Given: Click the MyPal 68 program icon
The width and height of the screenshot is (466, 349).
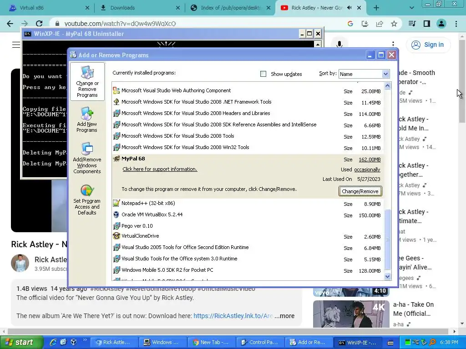Looking at the screenshot, I should [x=116, y=159].
